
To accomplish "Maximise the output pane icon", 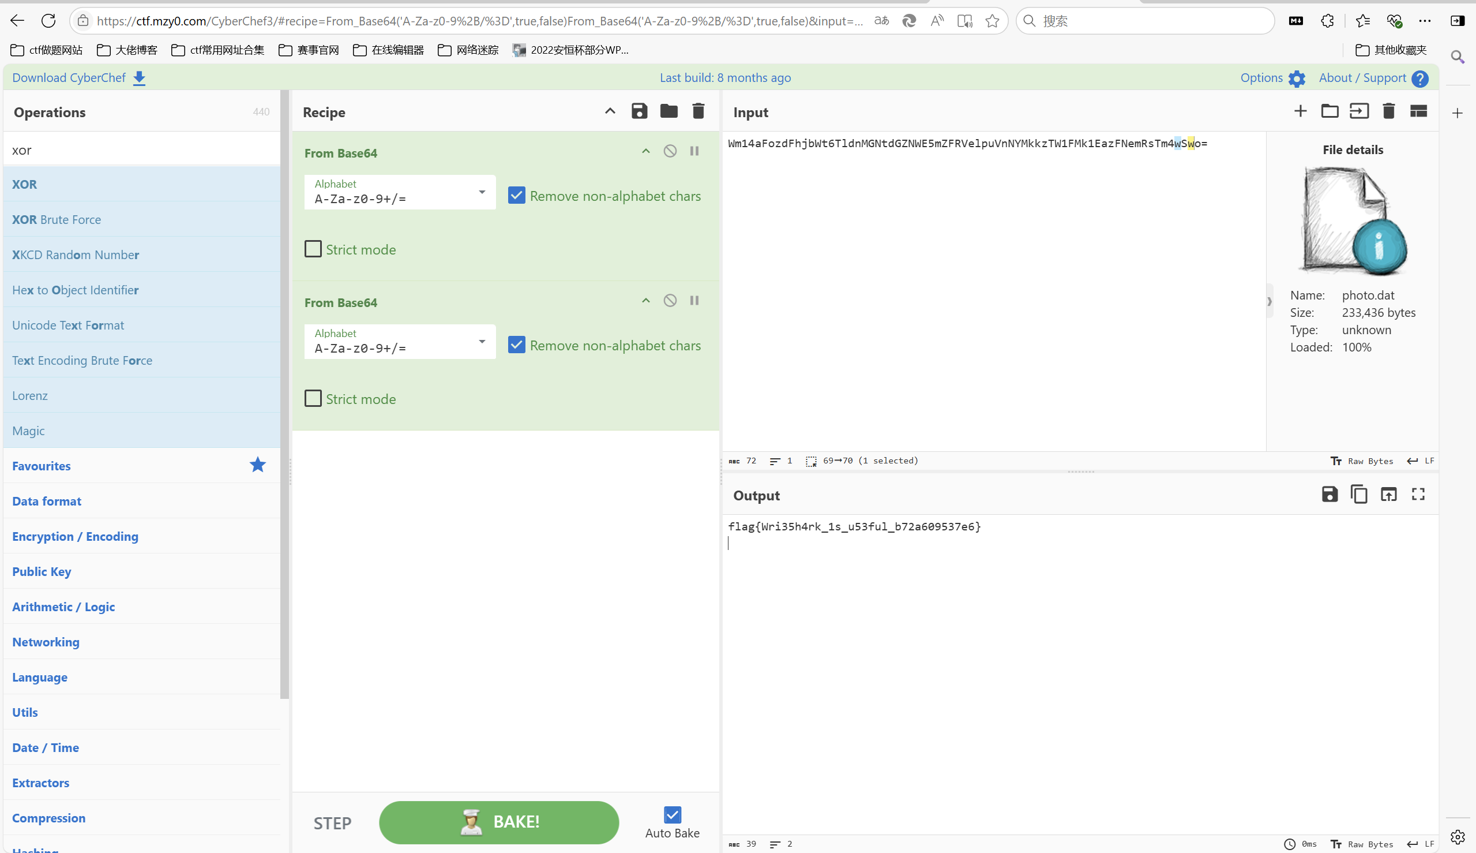I will pyautogui.click(x=1418, y=494).
